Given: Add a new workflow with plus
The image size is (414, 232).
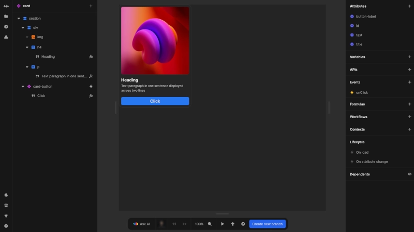Looking at the screenshot, I should click(409, 117).
